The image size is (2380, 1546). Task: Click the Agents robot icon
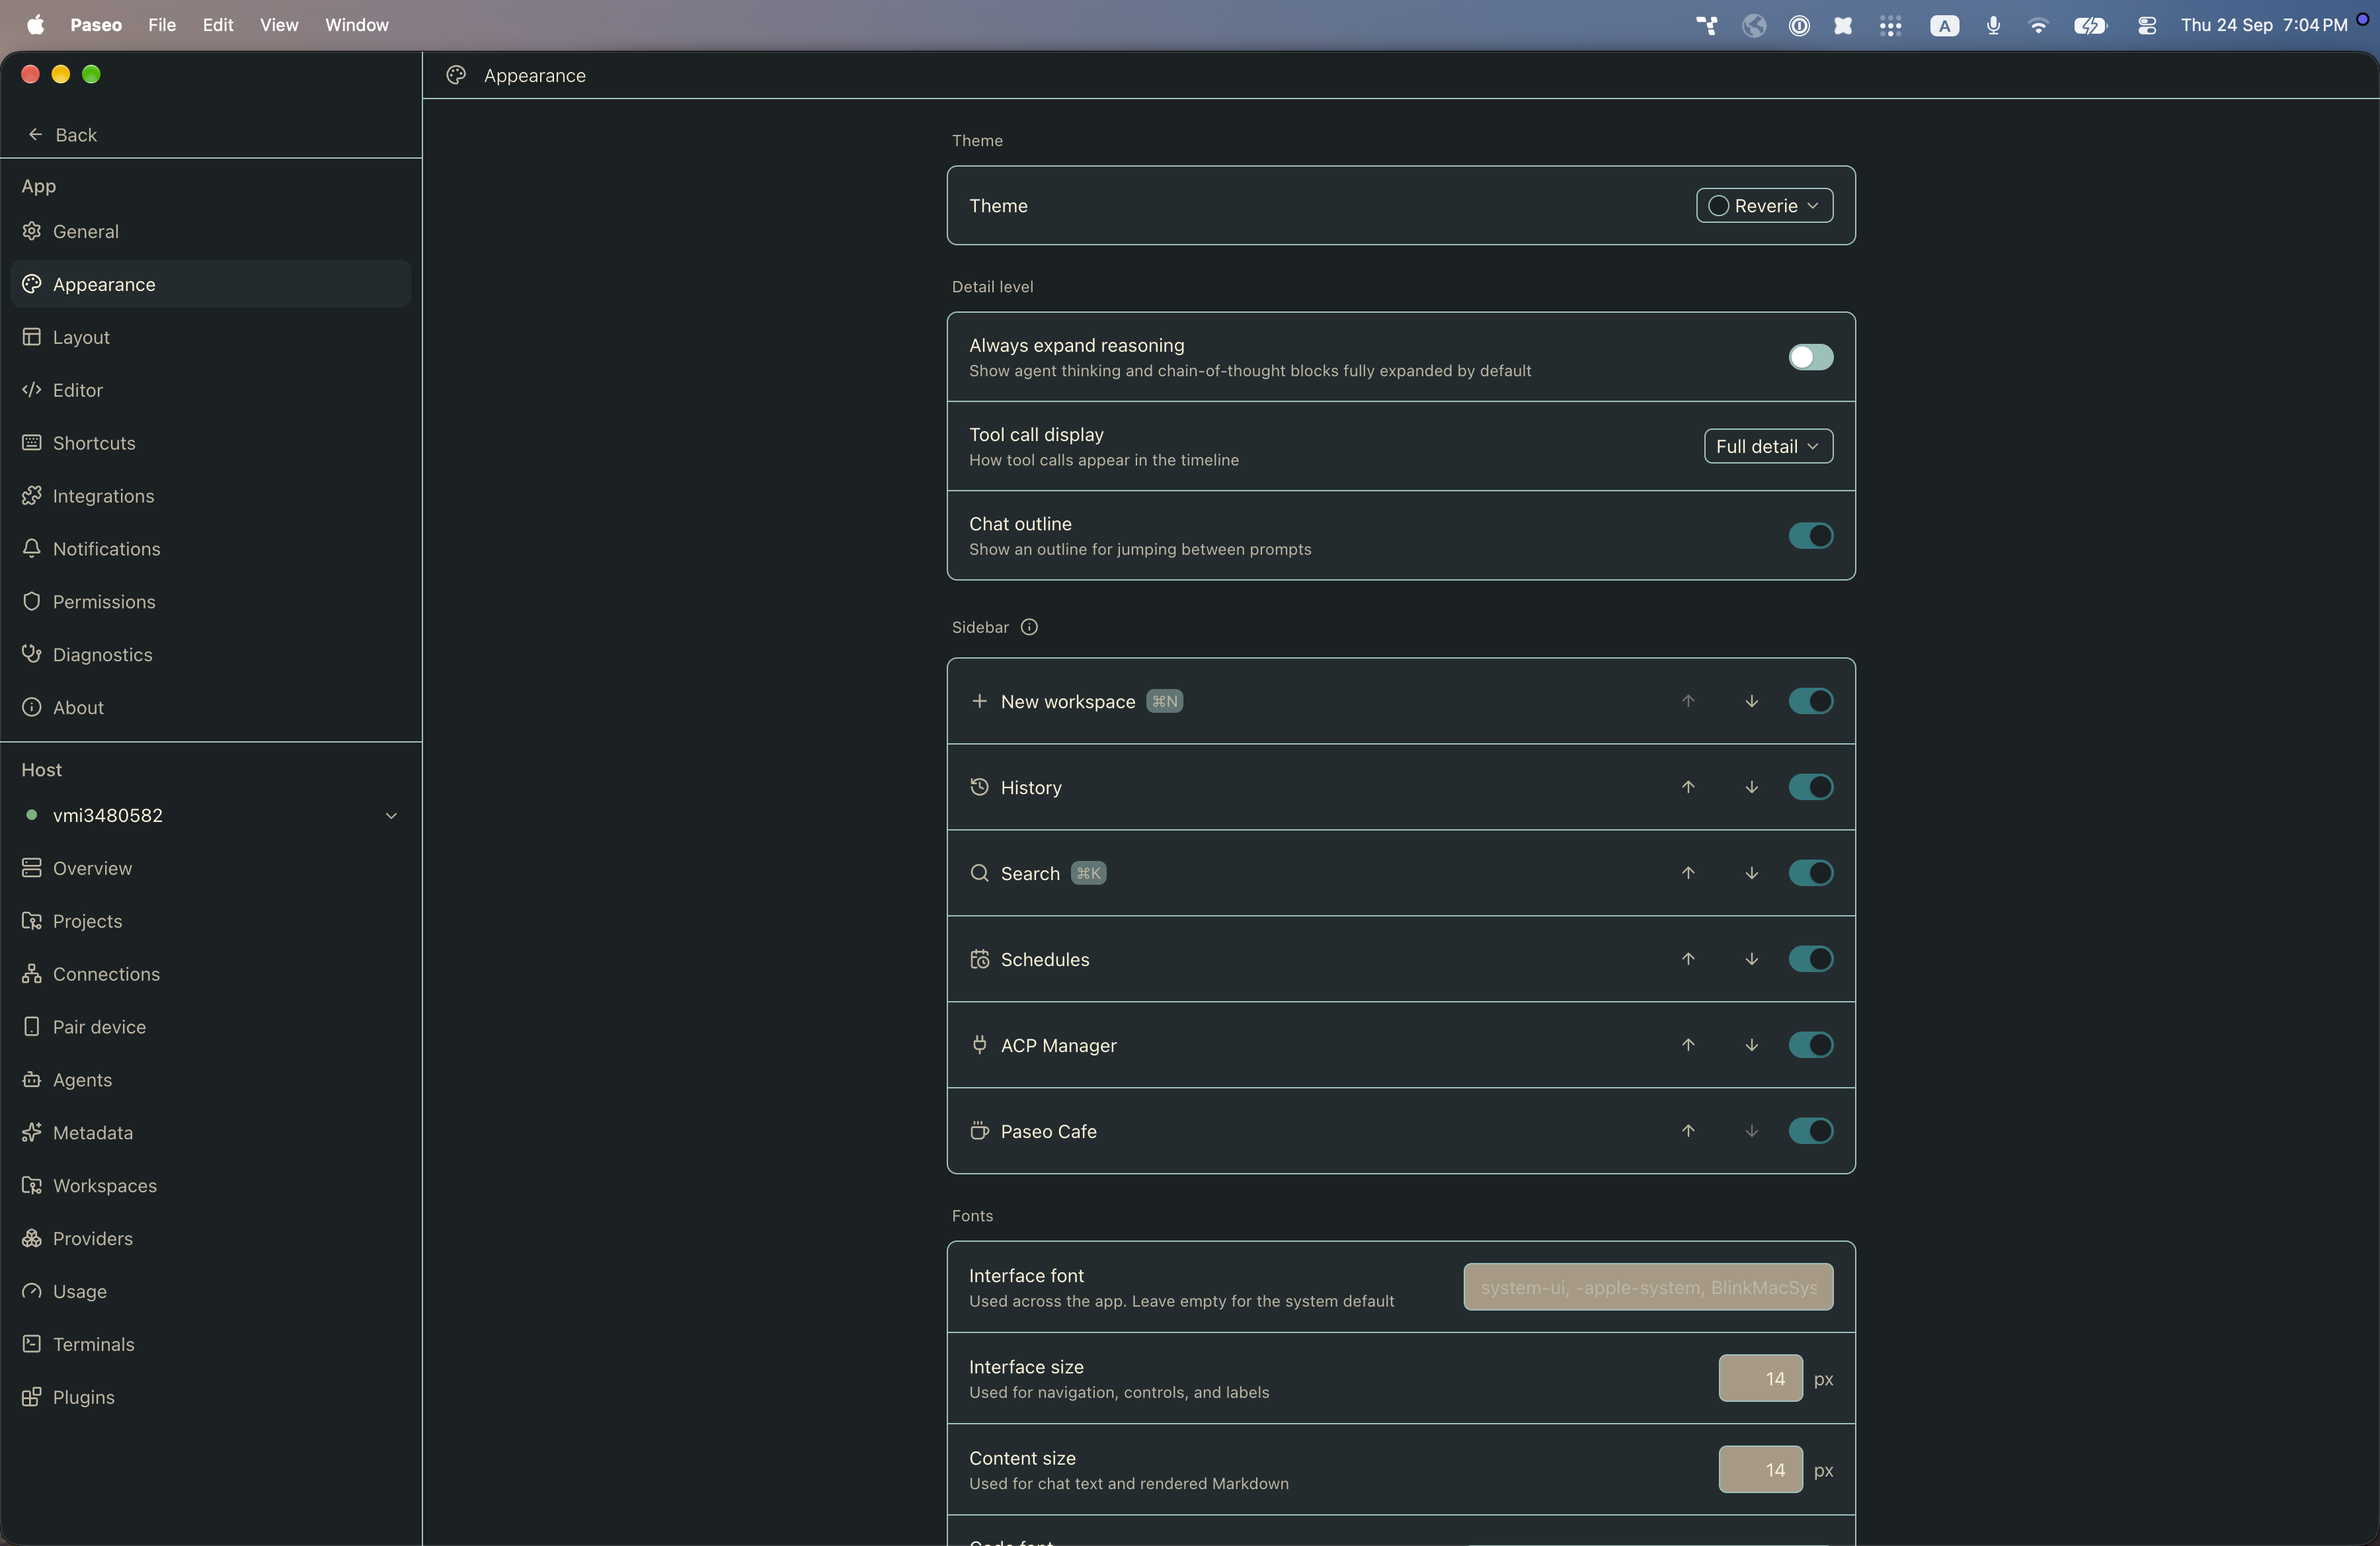tap(32, 1080)
